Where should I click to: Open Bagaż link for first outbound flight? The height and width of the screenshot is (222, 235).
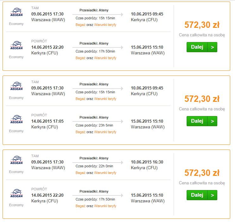pos(80,25)
